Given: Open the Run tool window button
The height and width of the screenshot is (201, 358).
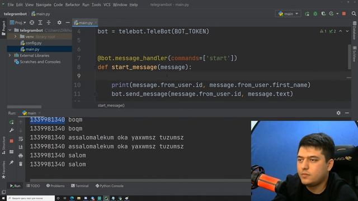Looking at the screenshot, I should point(15,186).
